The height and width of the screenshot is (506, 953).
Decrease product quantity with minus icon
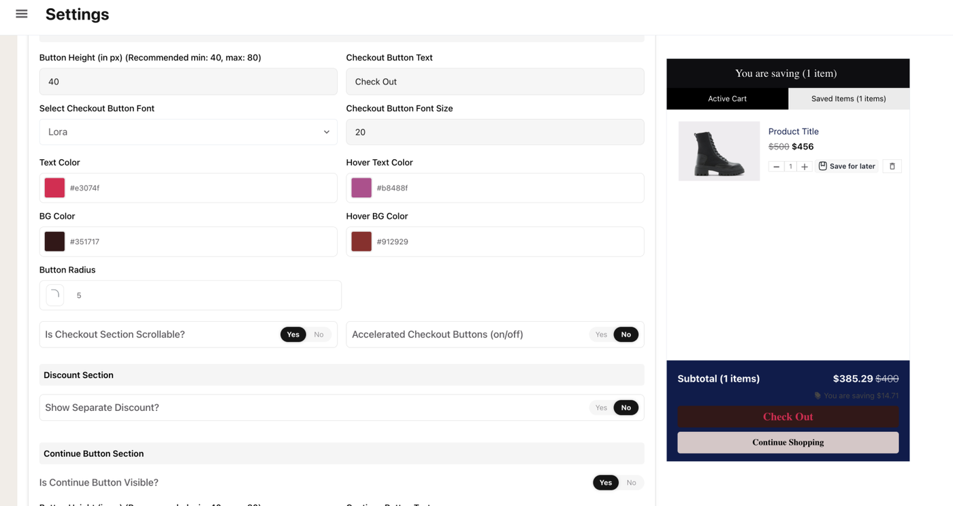tap(776, 167)
